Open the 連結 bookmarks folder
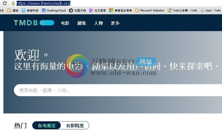Viewport: 222px width, 132px height. coord(12,11)
